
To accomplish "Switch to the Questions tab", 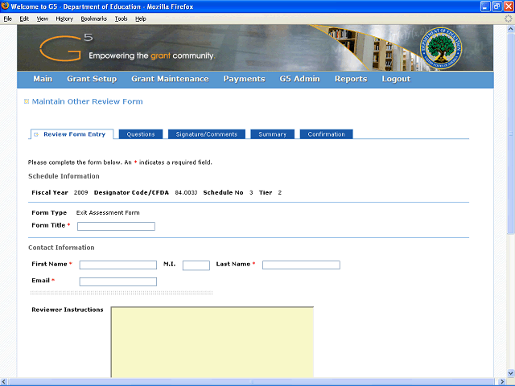I will (141, 134).
